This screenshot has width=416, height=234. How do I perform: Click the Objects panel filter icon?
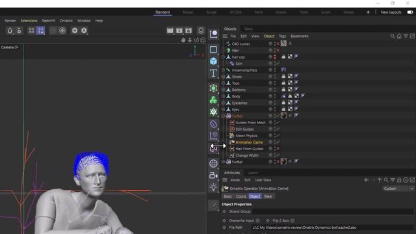tap(406, 36)
